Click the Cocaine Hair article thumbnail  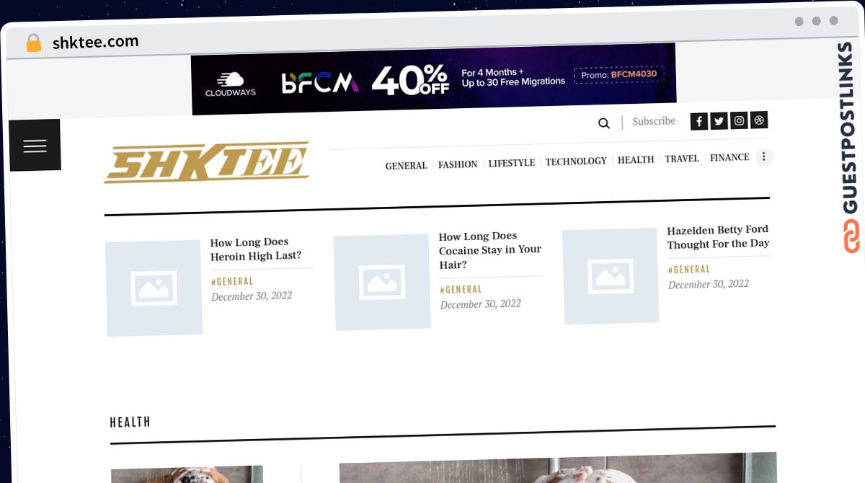point(382,283)
